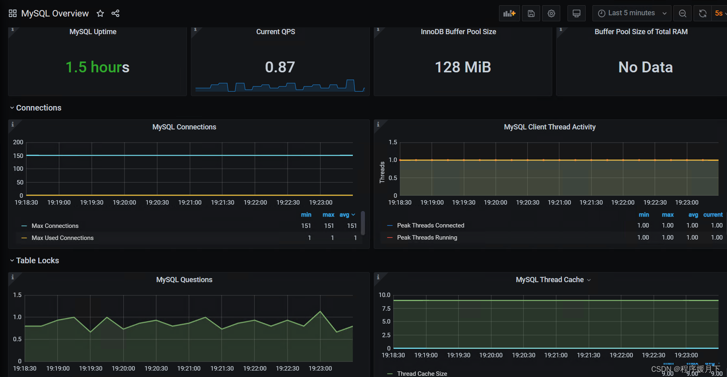727x377 pixels.
Task: Open the dashboards grid icon beside MySQL Overview
Action: (12, 13)
